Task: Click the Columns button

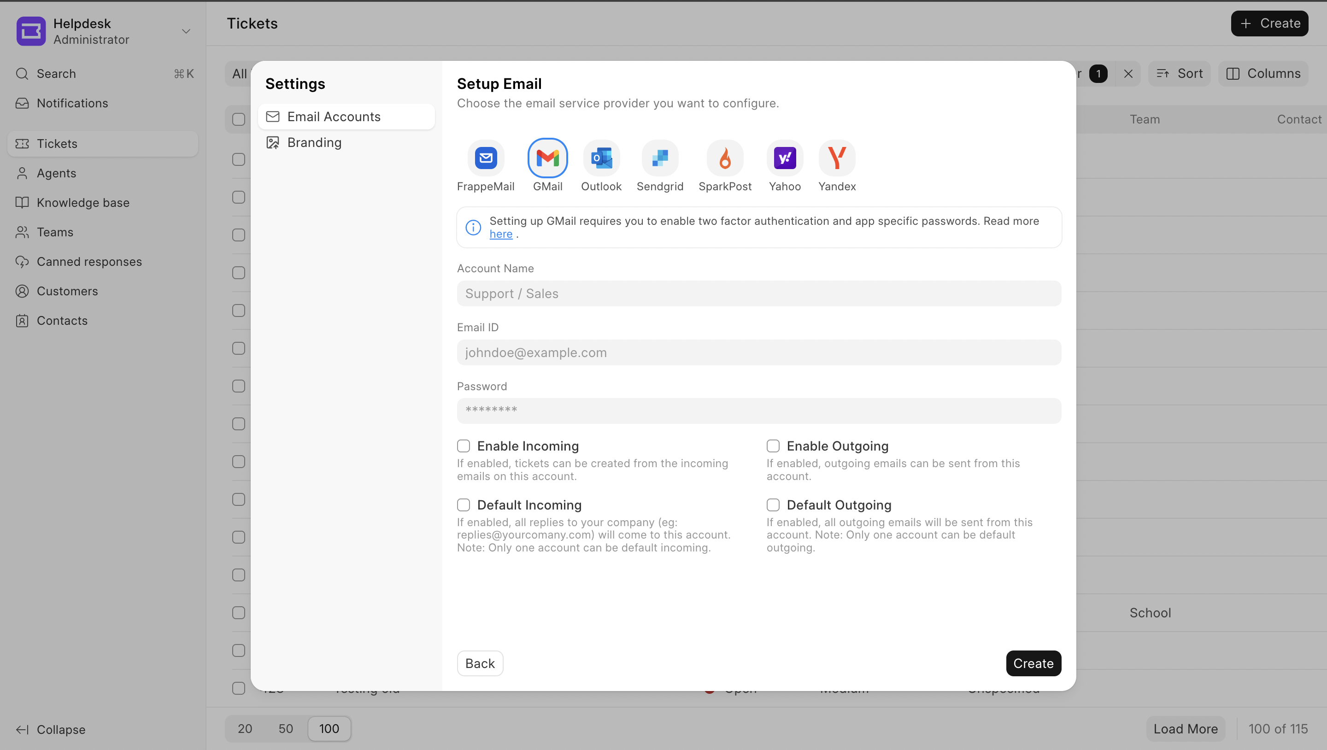Action: [1263, 74]
